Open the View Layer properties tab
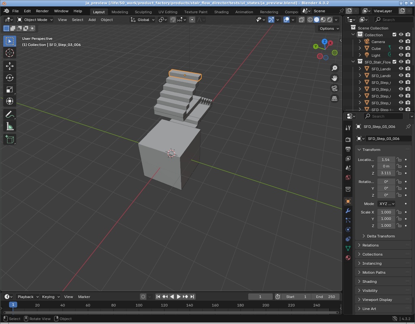 [348, 159]
